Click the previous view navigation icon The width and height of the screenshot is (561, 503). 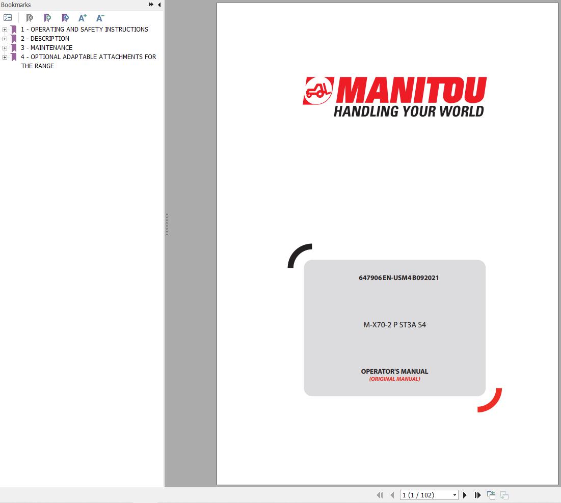click(x=491, y=495)
